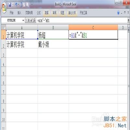The image size is (130, 130).
Task: Confirm formula with the checkmark icon
Action: pos(31,20)
